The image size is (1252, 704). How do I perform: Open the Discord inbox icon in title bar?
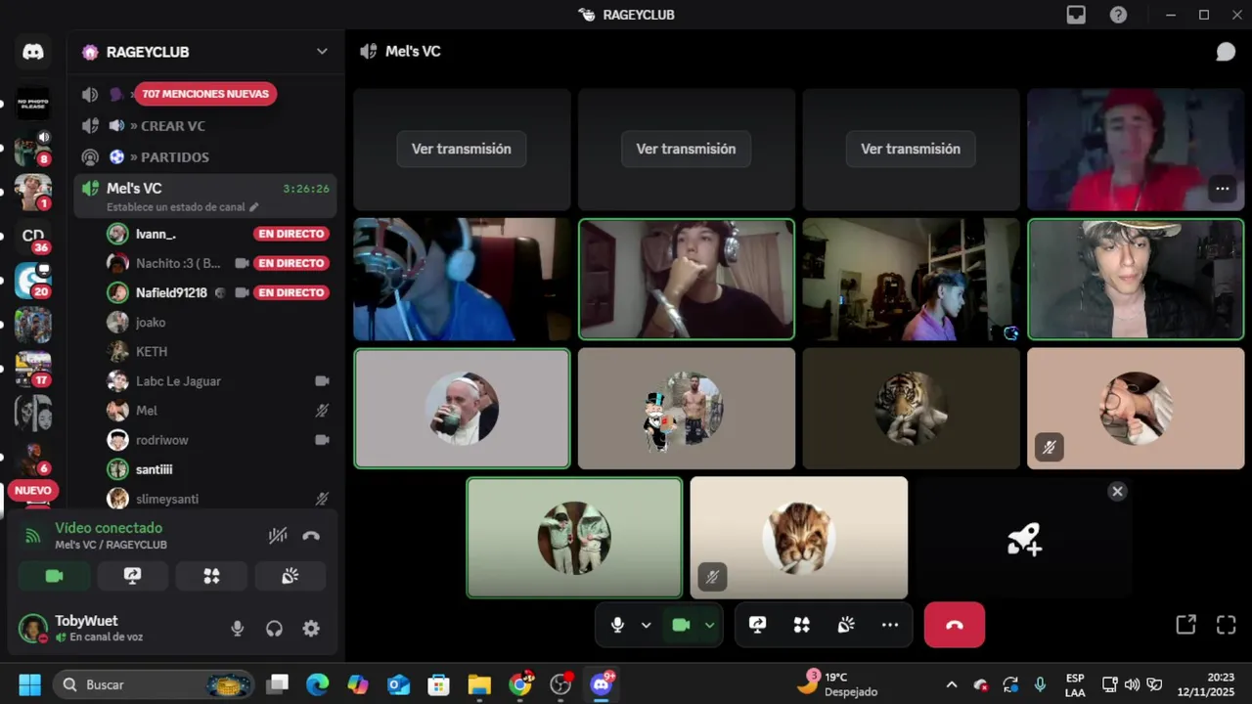point(1076,15)
